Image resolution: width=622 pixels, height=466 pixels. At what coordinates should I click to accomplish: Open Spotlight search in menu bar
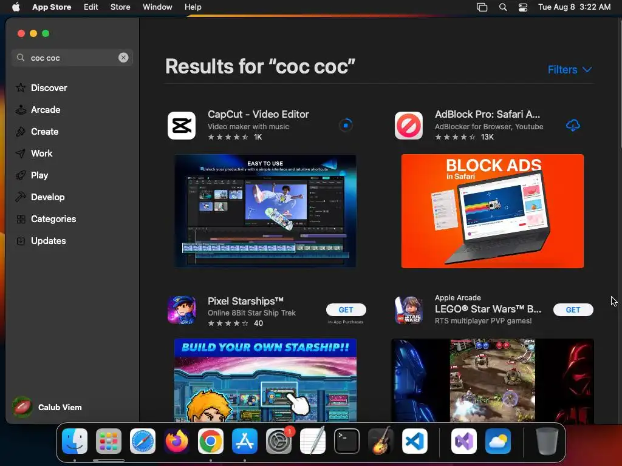click(502, 7)
